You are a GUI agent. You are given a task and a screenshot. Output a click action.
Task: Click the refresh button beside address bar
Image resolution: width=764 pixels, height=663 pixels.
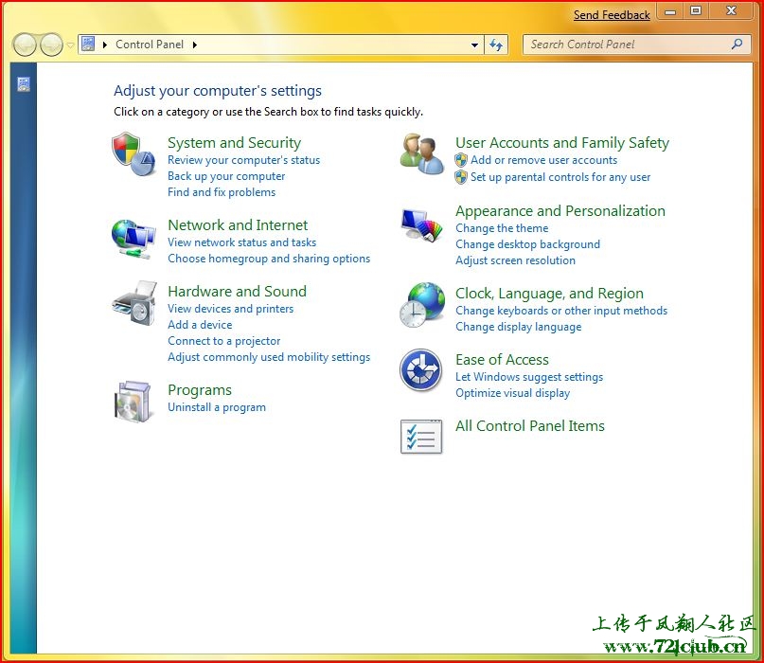[x=496, y=45]
